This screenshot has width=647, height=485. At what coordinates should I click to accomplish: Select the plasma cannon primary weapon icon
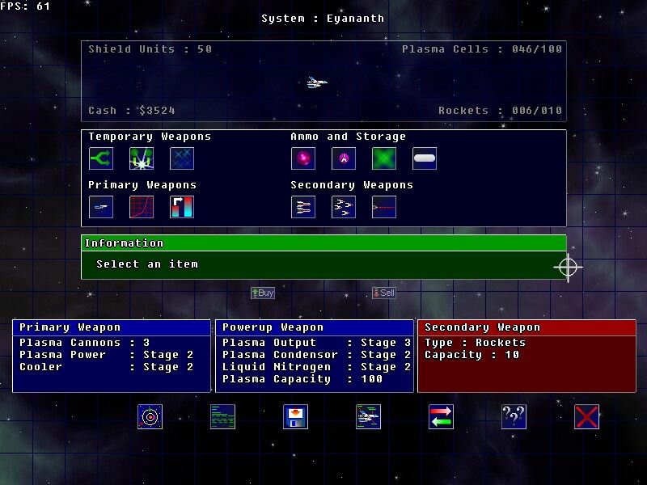100,207
